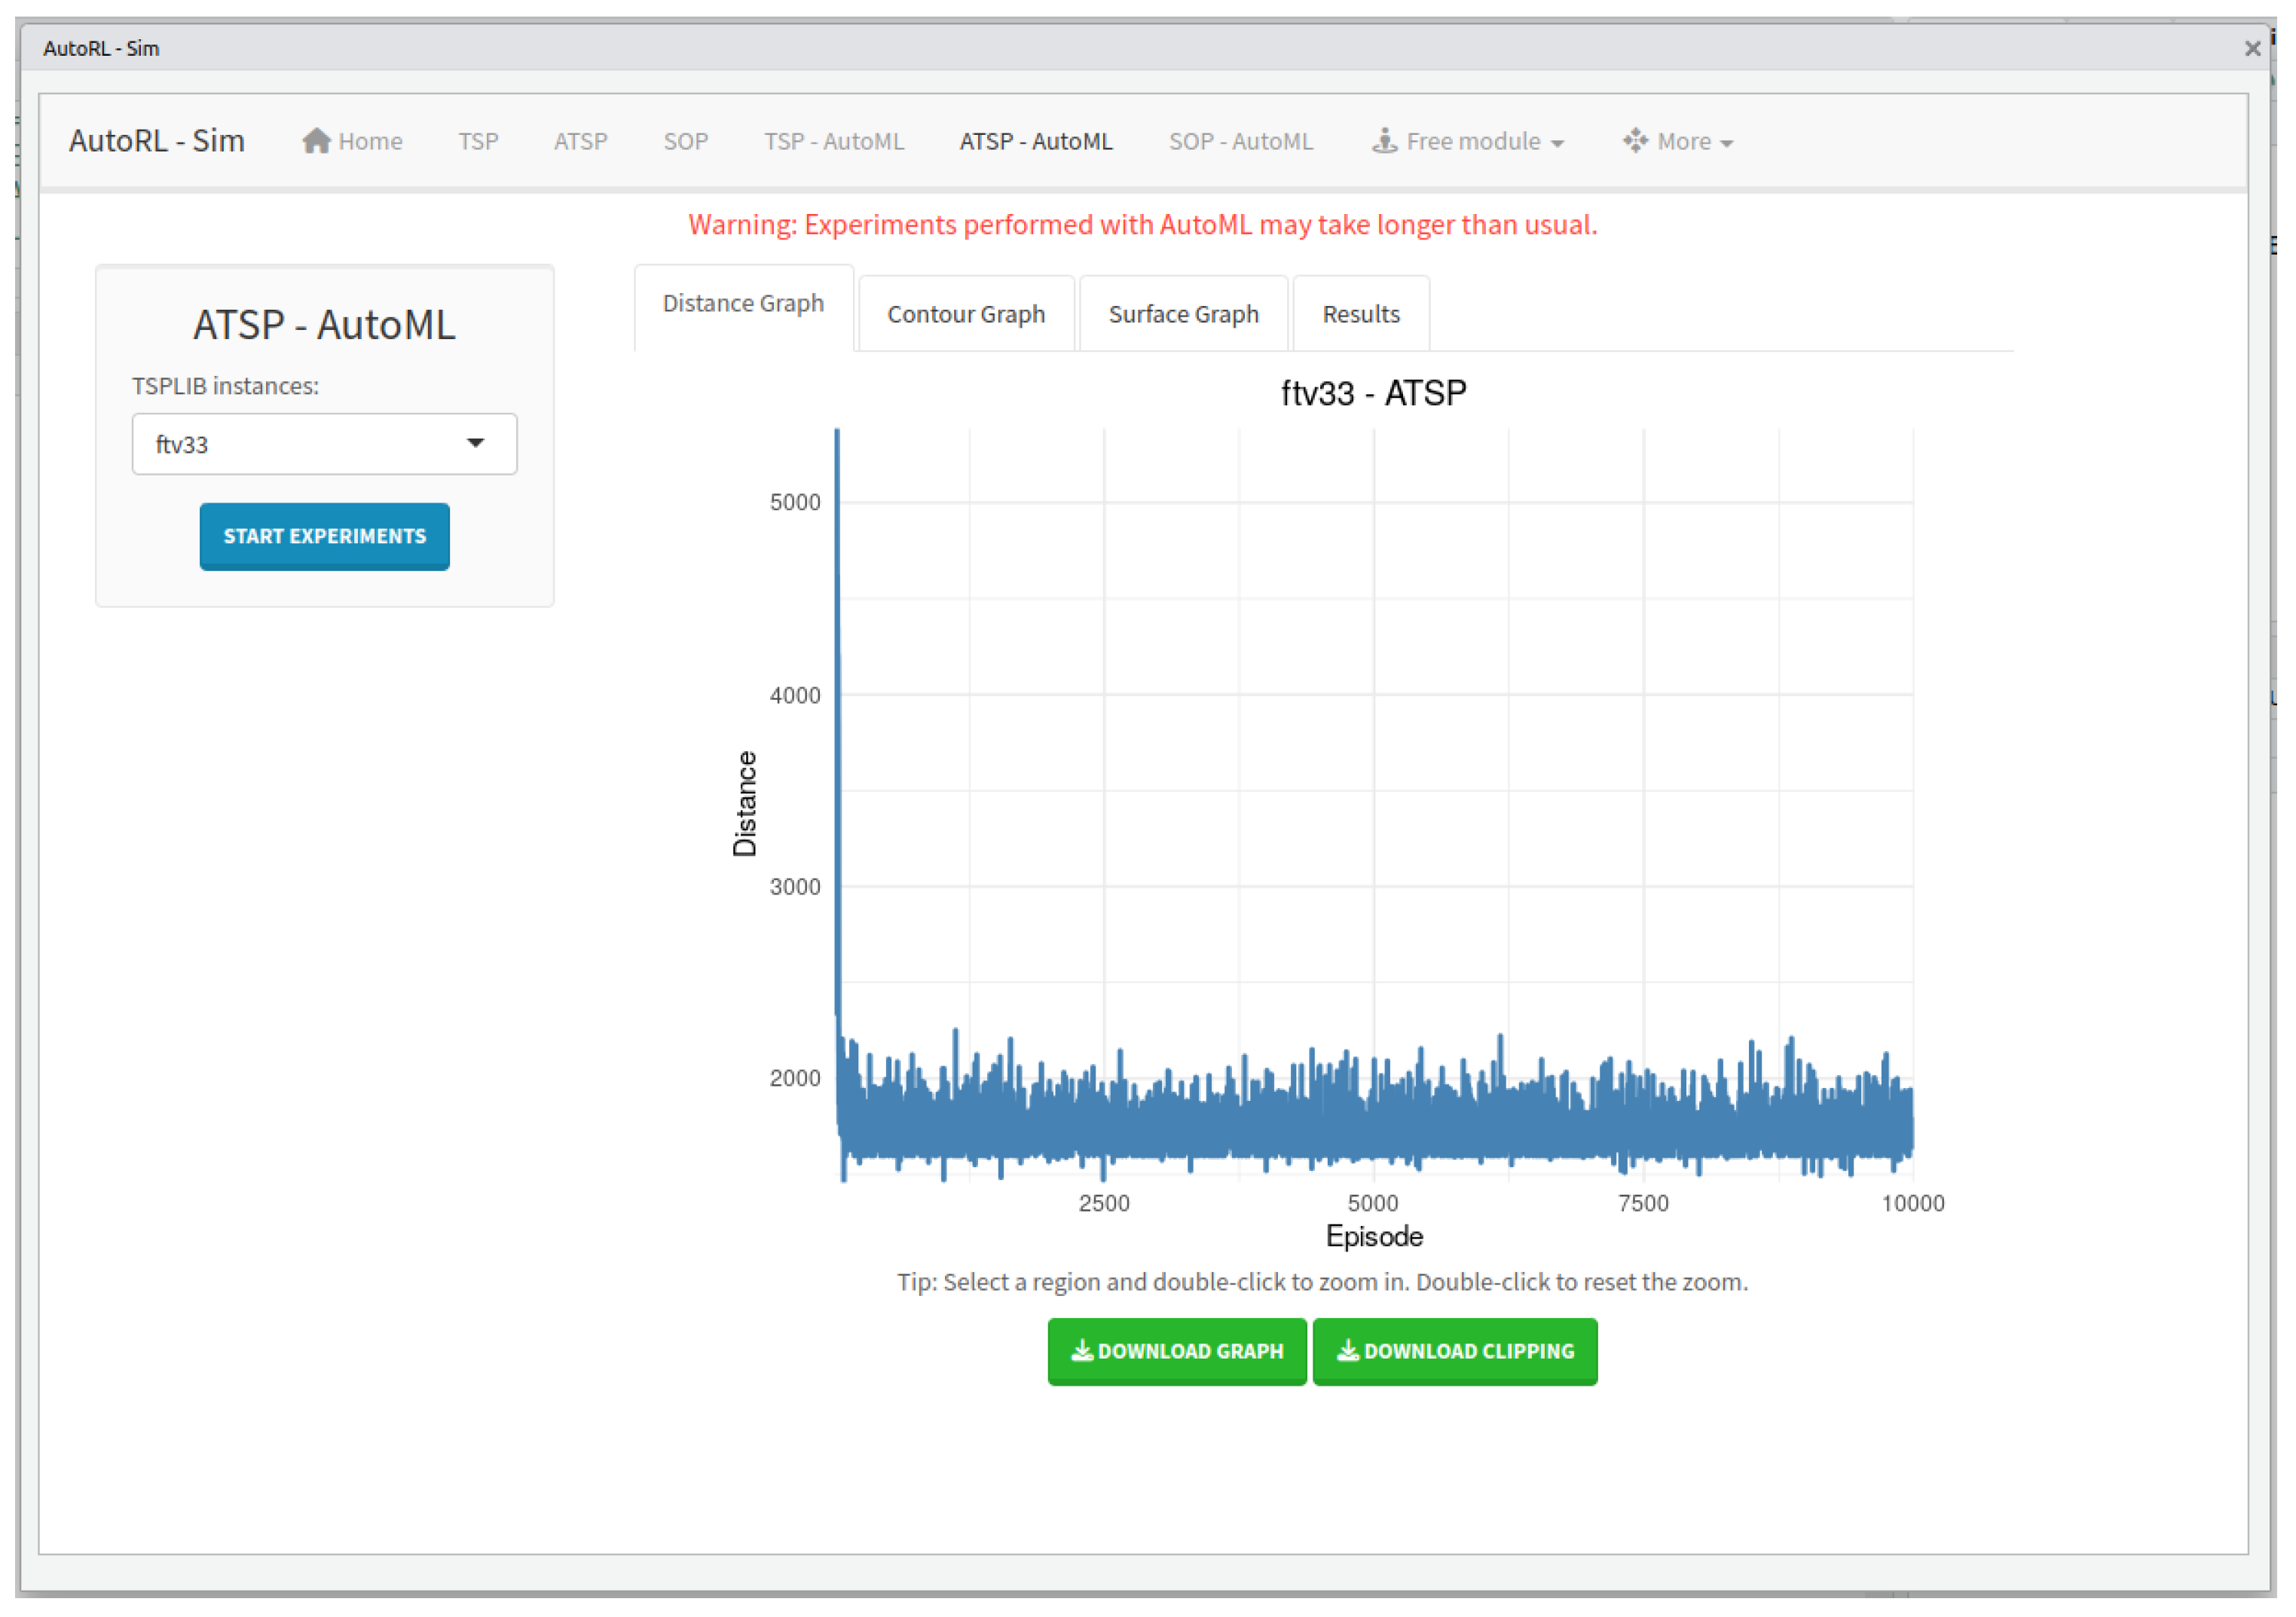
Task: Expand the More menu caret
Action: [1726, 144]
